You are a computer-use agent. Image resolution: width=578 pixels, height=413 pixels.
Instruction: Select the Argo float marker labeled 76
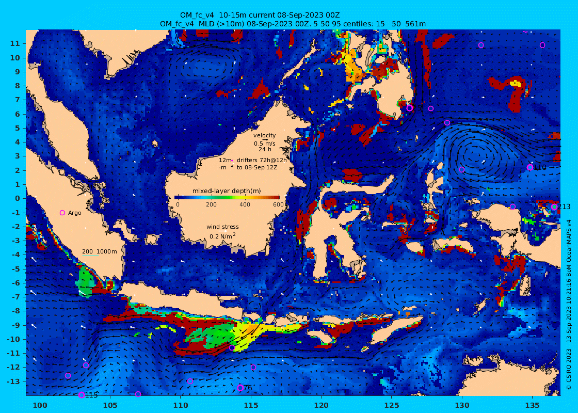click(240, 388)
